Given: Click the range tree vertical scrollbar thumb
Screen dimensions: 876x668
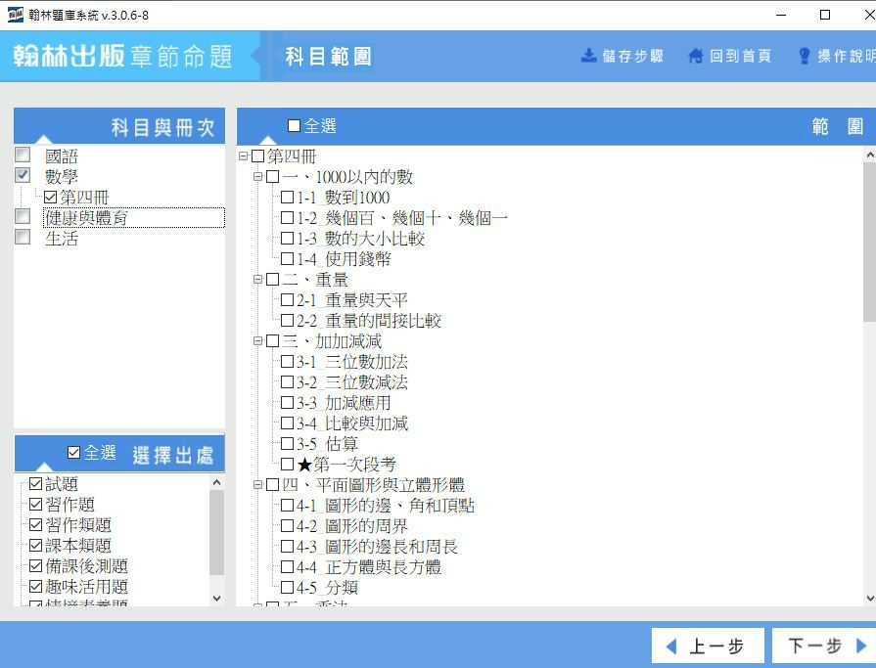Looking at the screenshot, I should [869, 243].
